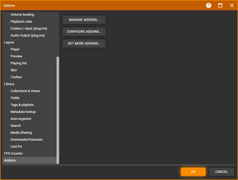Select the Library category
Viewport: 238px width, 180px height.
coord(9,84)
